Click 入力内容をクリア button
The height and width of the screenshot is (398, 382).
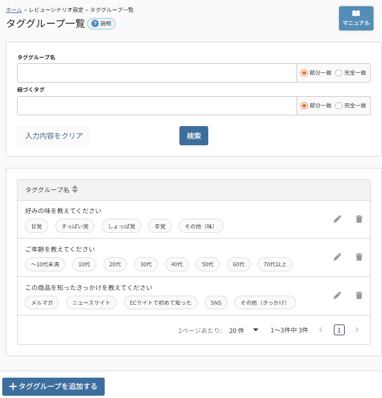point(54,136)
